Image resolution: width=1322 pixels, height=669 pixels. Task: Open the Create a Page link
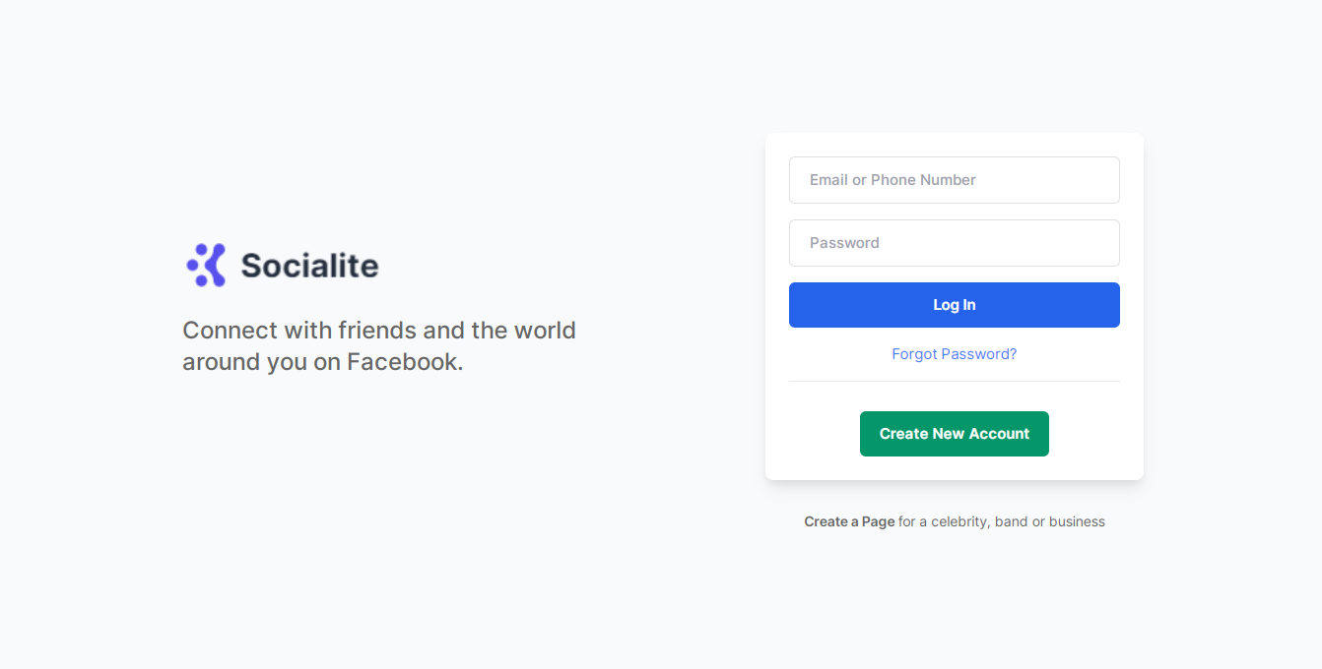pyautogui.click(x=849, y=521)
